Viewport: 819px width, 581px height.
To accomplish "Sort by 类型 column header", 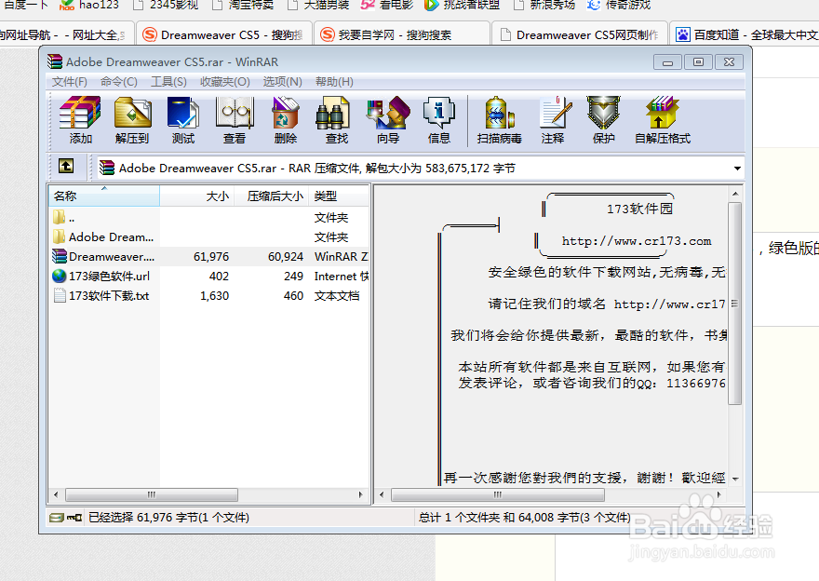I will 339,196.
